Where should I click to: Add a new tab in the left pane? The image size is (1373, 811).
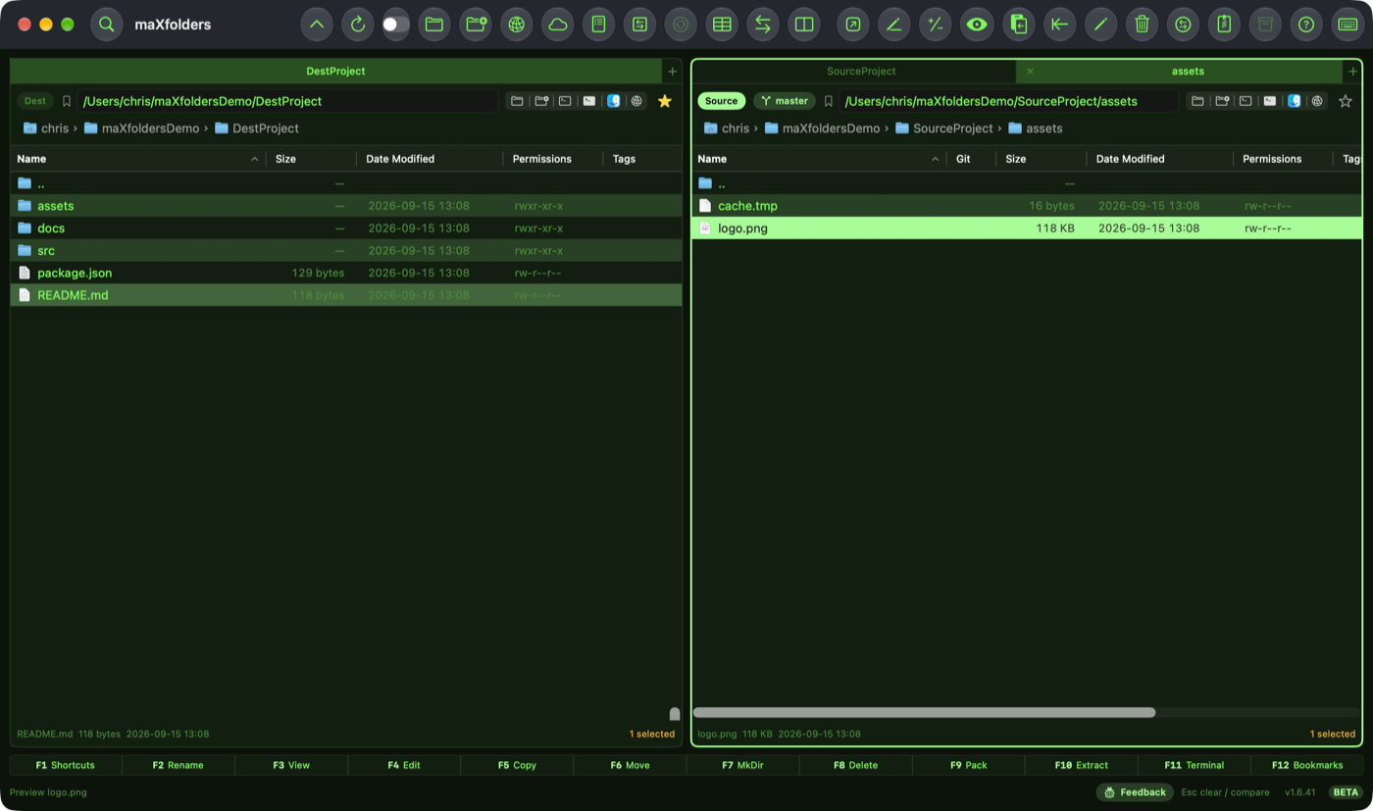pos(672,72)
